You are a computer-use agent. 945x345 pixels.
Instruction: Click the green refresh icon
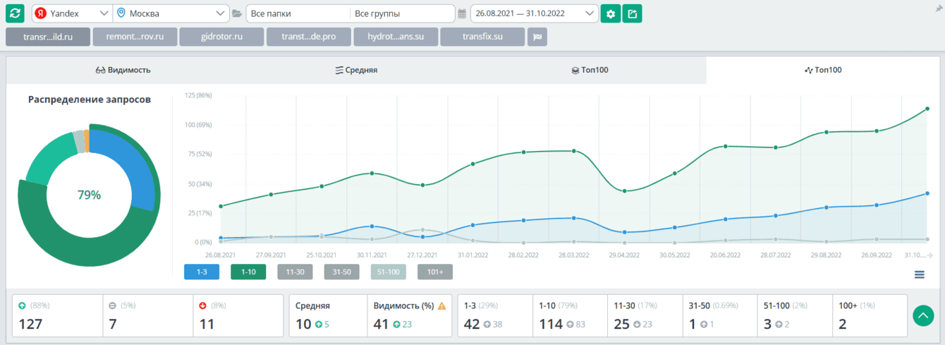click(15, 13)
